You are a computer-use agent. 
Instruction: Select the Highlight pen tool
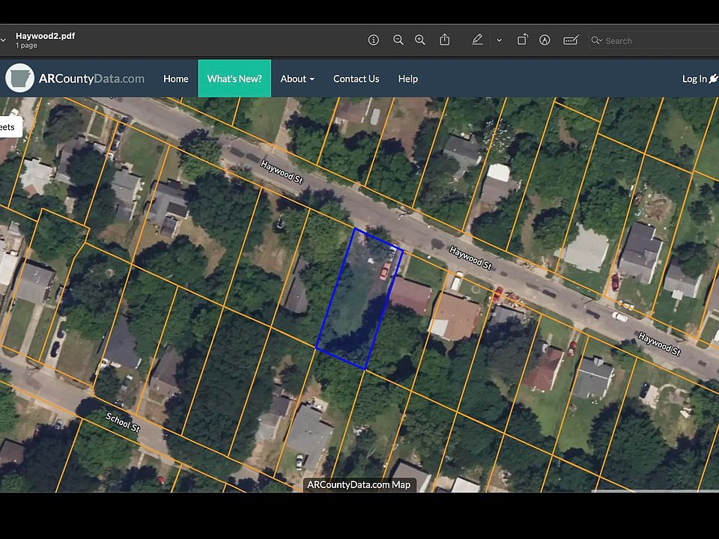point(477,40)
